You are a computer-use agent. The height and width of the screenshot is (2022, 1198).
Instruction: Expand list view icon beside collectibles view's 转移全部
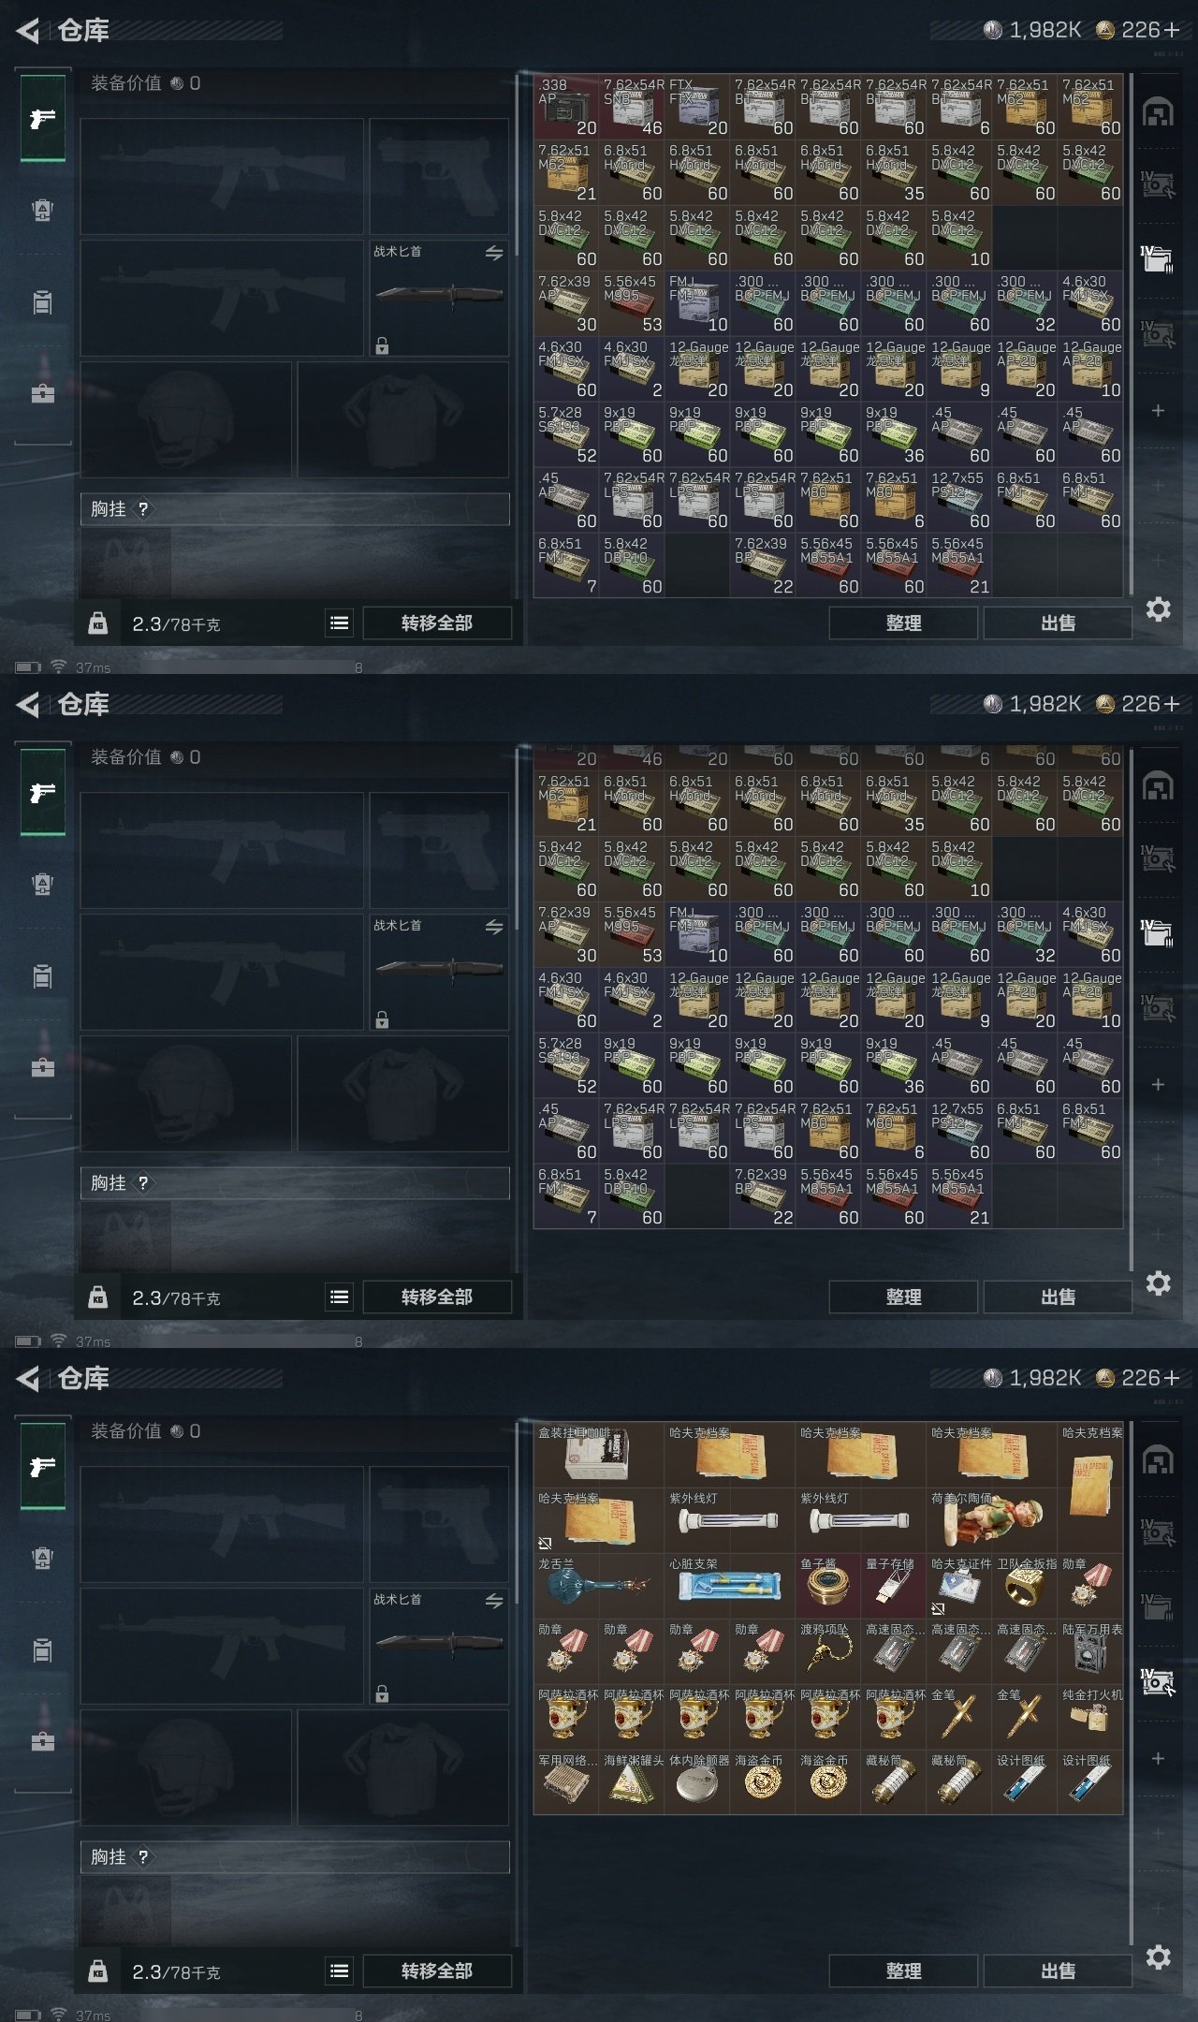tap(340, 1971)
